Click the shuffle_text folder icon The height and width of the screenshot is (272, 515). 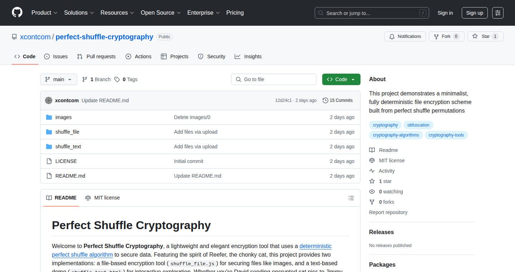pyautogui.click(x=49, y=147)
